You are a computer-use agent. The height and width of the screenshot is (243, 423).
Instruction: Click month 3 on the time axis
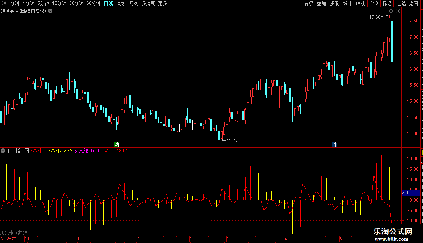pos(228,239)
